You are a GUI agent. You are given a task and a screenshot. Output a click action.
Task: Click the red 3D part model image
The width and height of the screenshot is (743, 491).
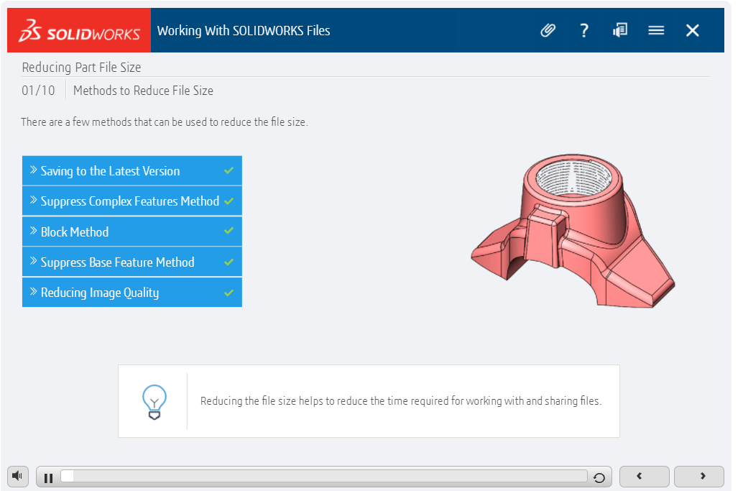573,230
